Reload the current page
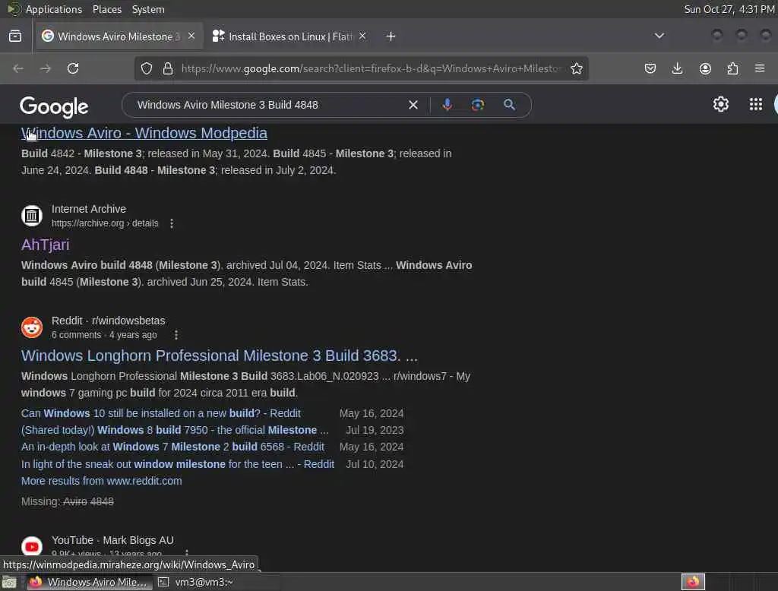This screenshot has height=591, width=778. pyautogui.click(x=73, y=68)
